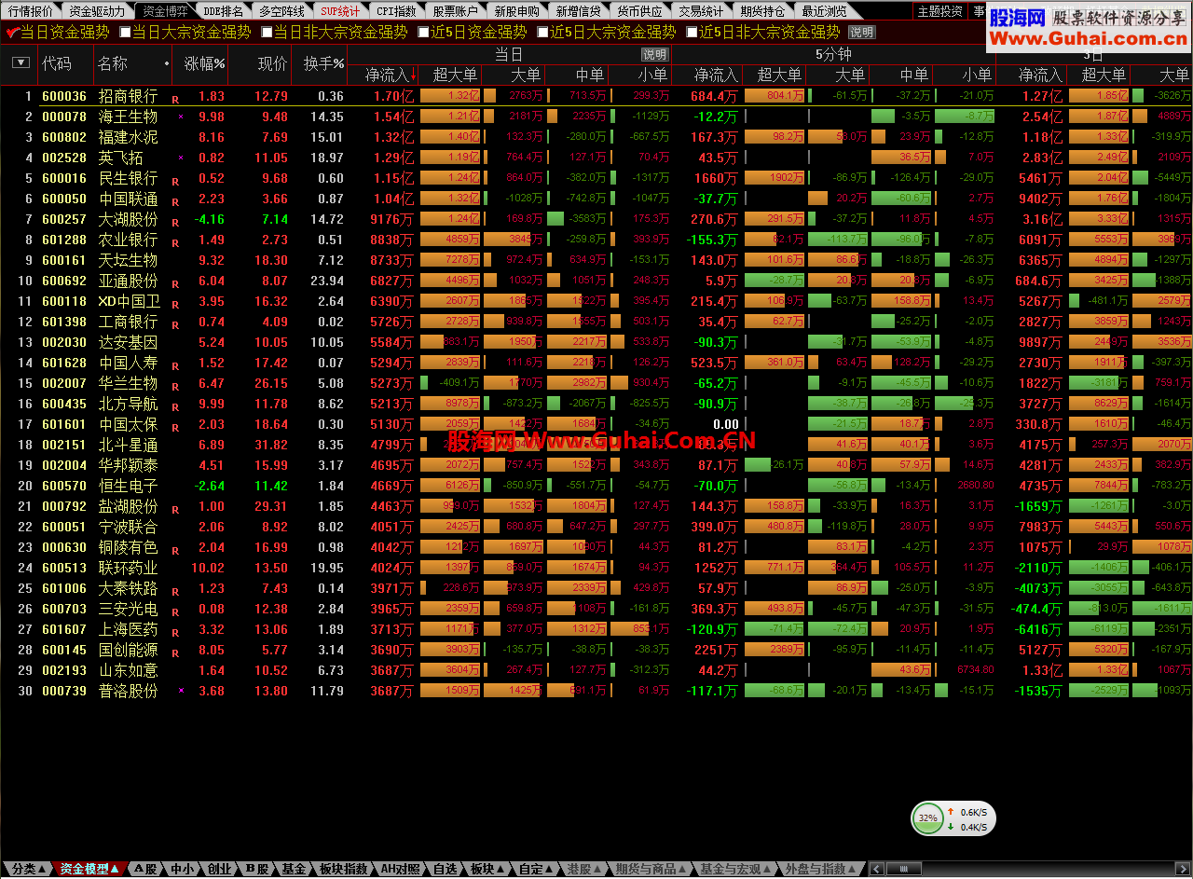
Task: Open the column menu arrow in header corner
Action: pyautogui.click(x=21, y=63)
